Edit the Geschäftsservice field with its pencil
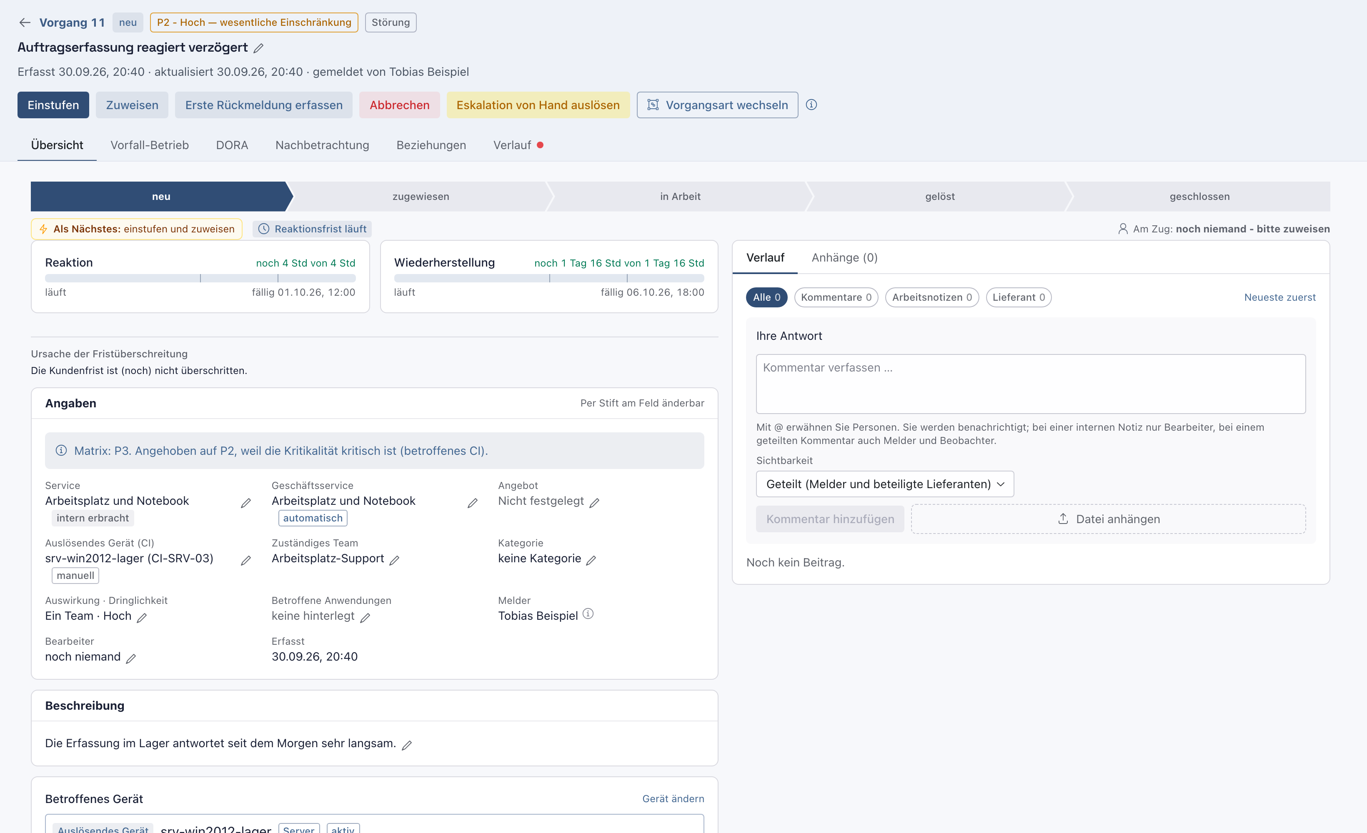The height and width of the screenshot is (833, 1367). click(x=473, y=503)
